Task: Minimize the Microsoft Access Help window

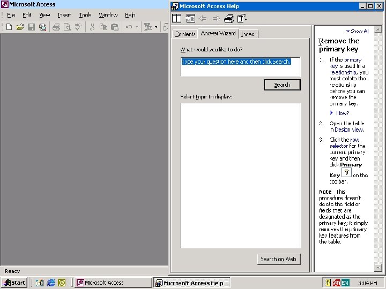Action: click(362, 6)
